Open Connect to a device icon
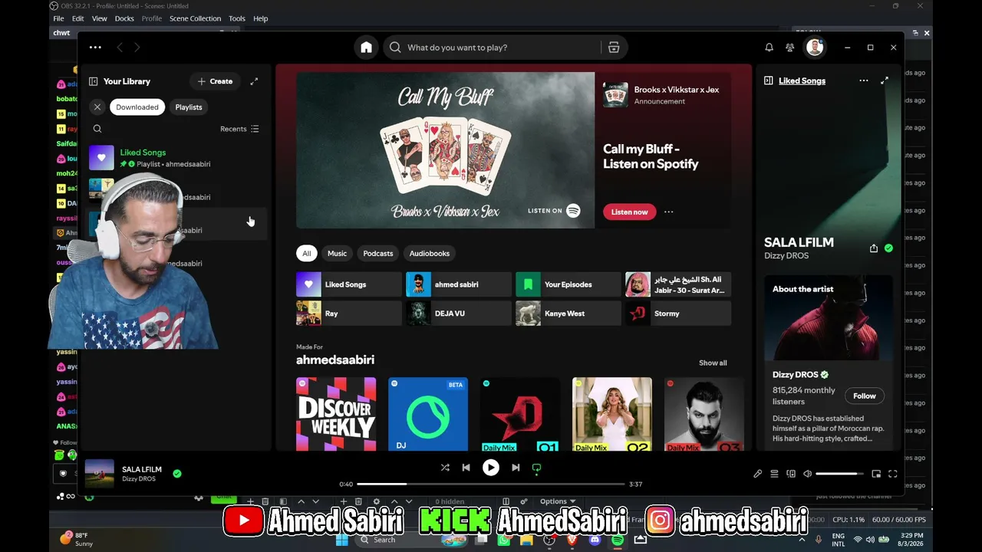Viewport: 982px width, 552px height. pyautogui.click(x=791, y=474)
